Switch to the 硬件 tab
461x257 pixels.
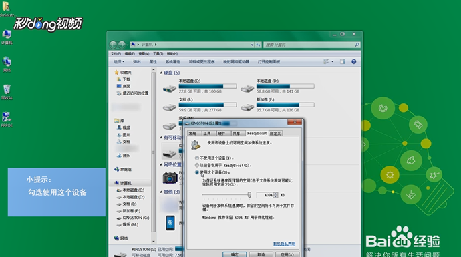222,134
